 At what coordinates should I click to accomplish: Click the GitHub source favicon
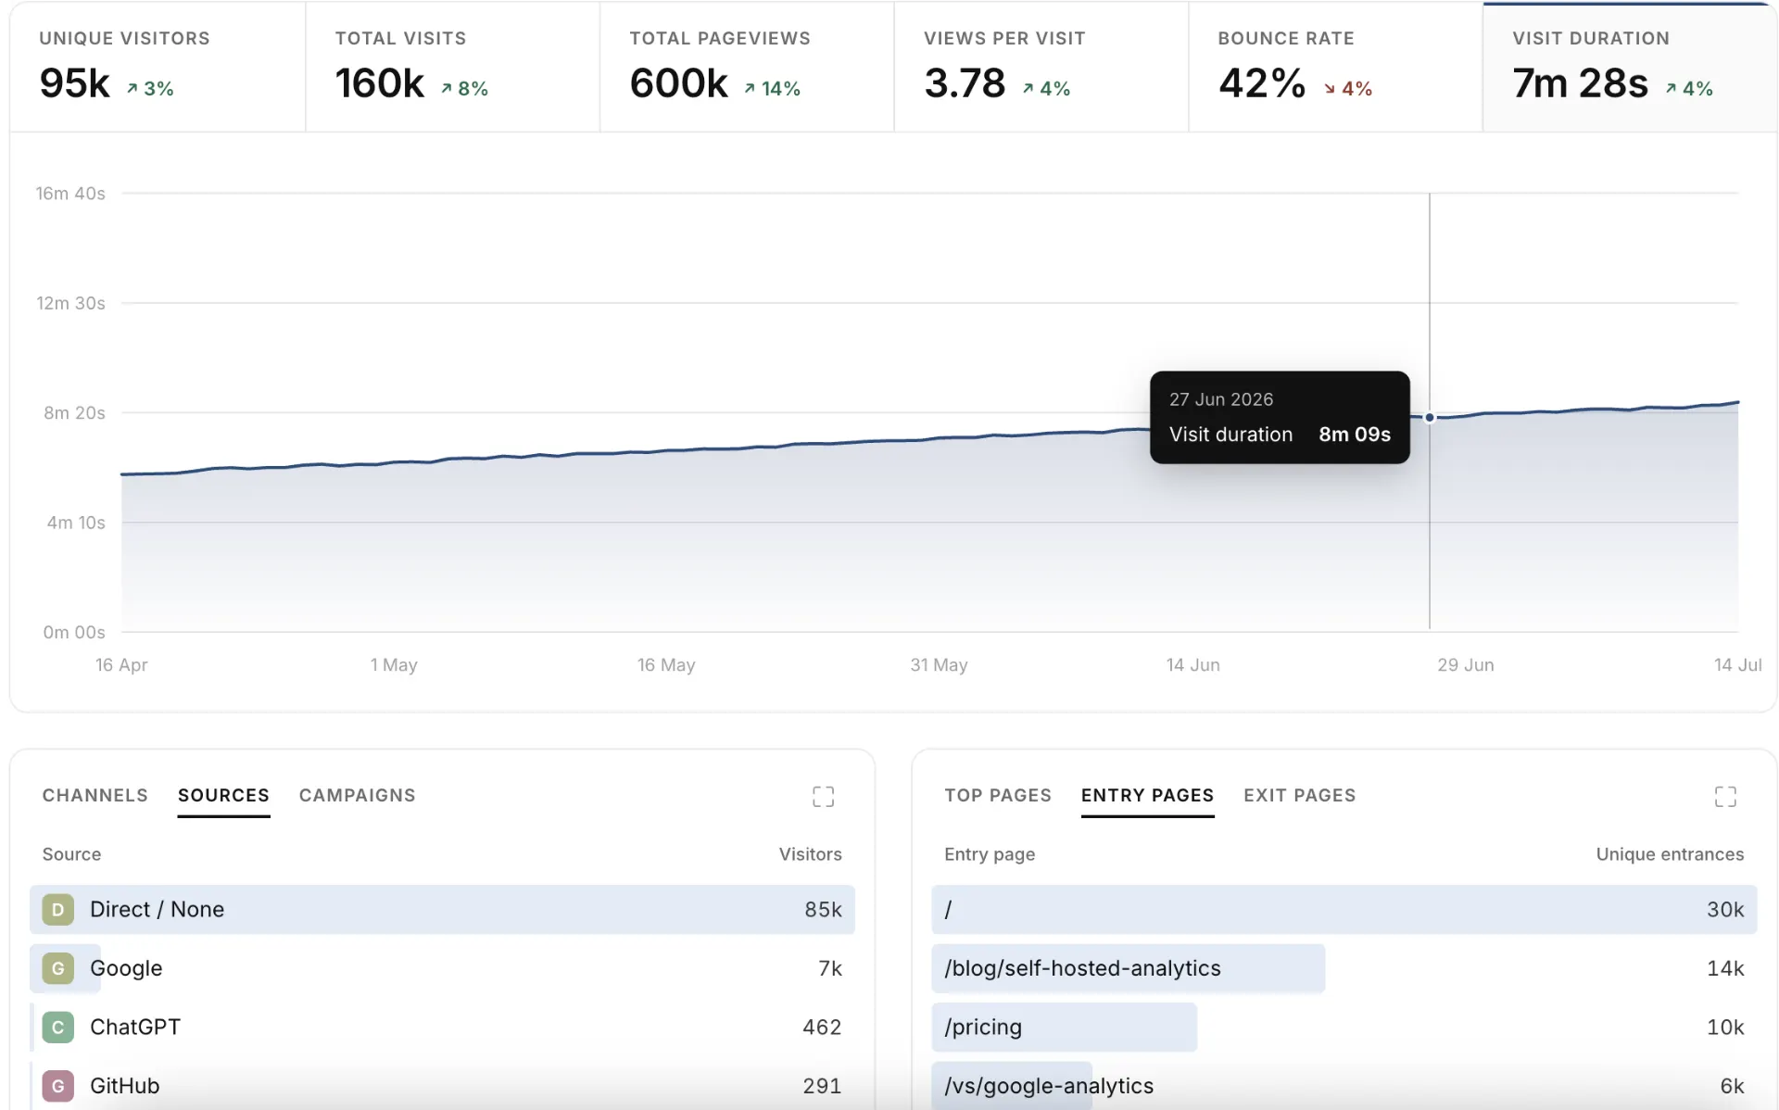[57, 1086]
